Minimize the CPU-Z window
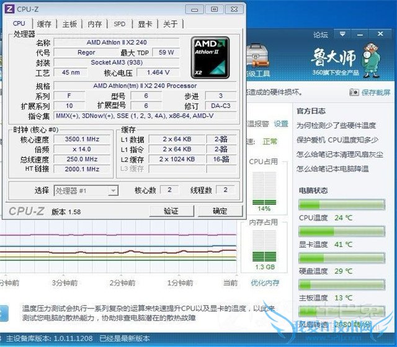Image resolution: width=397 pixels, height=347 pixels. pyautogui.click(x=197, y=9)
